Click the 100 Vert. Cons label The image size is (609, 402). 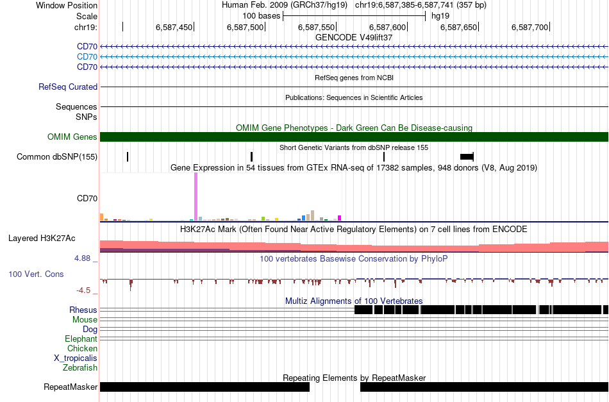36,274
